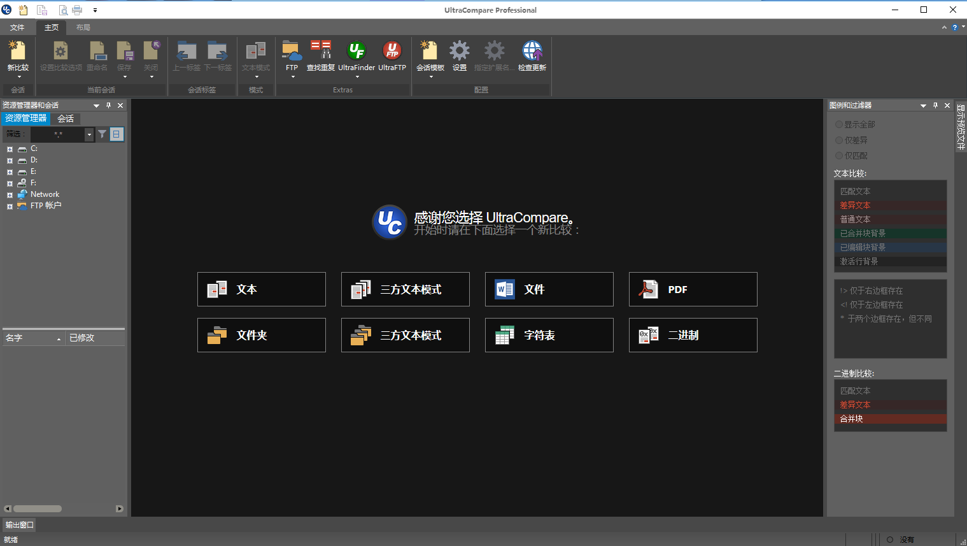Open the Settings (设置) gear icon

pos(459,52)
